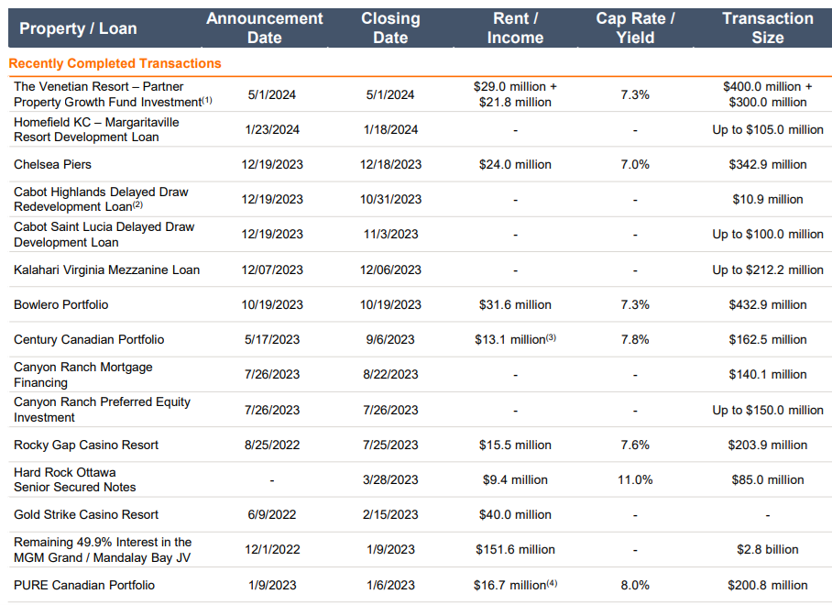The height and width of the screenshot is (605, 832).
Task: Click the '11.0%' yield value
Action: coord(635,479)
